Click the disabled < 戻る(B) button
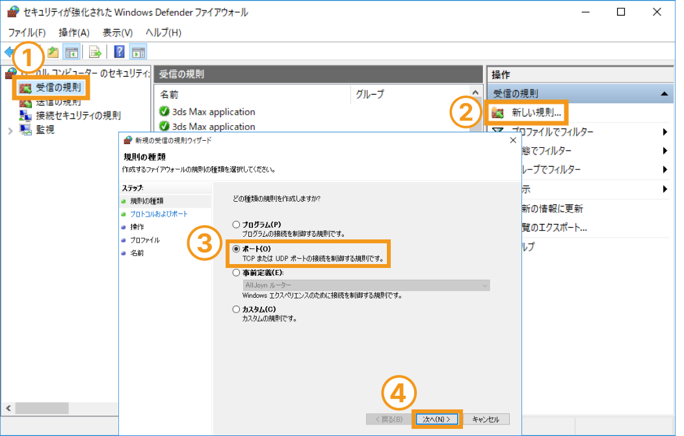 coord(389,419)
